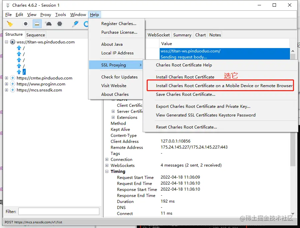The height and width of the screenshot is (228, 300).
Task: Switch to the WebSocket tab
Action: (159, 35)
